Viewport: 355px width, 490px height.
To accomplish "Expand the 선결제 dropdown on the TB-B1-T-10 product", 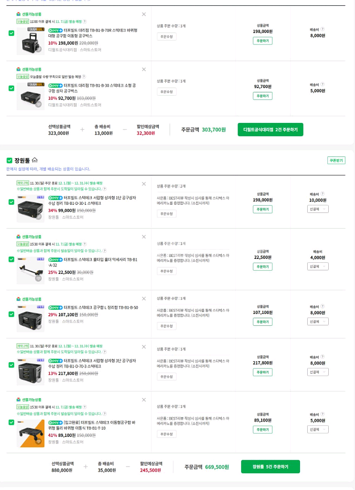I will pyautogui.click(x=317, y=430).
